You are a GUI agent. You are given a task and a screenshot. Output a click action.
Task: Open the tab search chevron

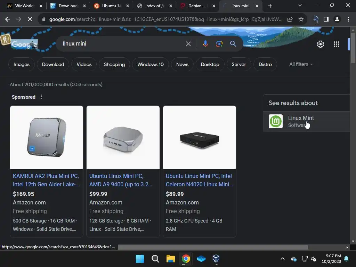pyautogui.click(x=300, y=5)
